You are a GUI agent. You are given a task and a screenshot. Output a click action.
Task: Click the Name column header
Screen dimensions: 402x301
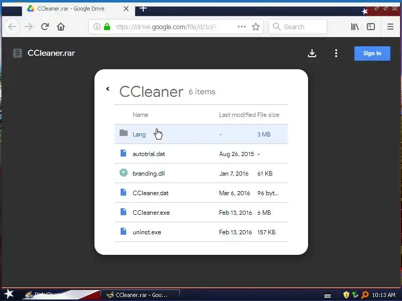[x=140, y=115]
